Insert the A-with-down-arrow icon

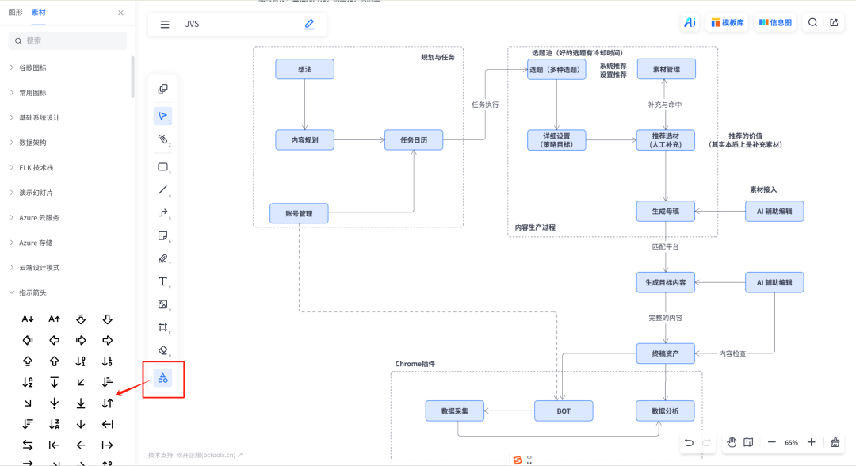pos(28,319)
